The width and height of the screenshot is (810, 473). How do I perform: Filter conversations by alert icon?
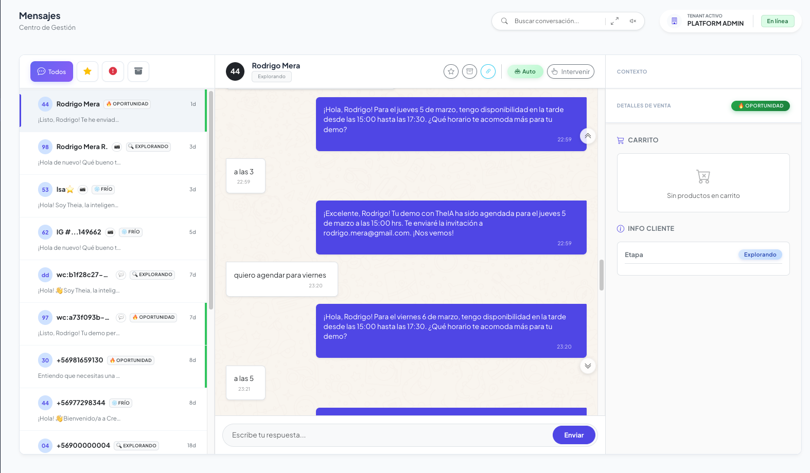click(113, 71)
